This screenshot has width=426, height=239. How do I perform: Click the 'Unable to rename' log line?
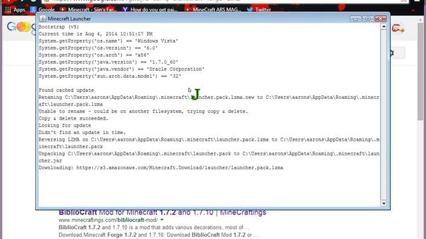tap(143, 112)
